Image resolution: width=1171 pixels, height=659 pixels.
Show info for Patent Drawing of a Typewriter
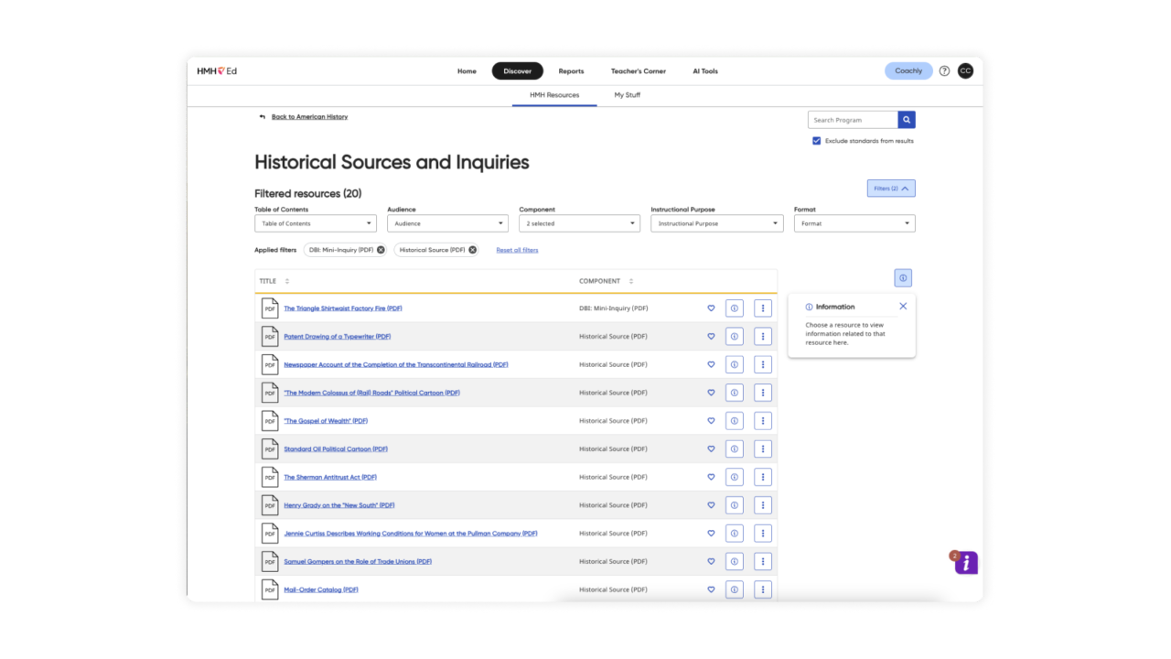coord(735,337)
